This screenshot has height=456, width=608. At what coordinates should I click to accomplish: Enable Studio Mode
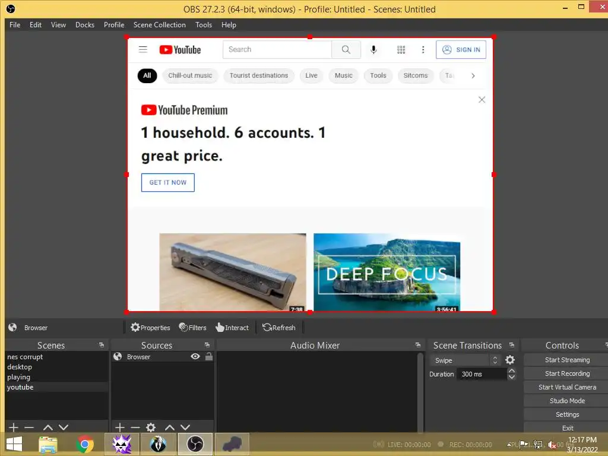pyautogui.click(x=567, y=401)
